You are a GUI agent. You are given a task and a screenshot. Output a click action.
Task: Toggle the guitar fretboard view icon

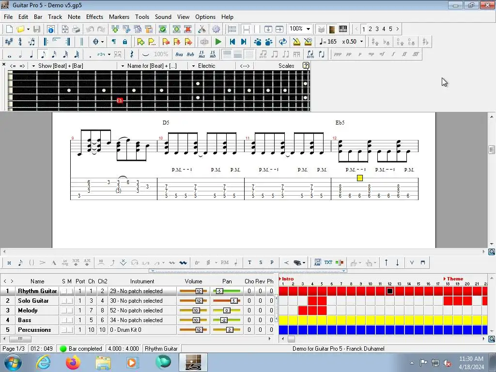coord(332,29)
